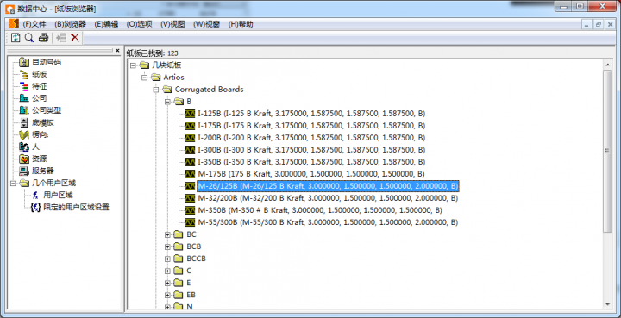Image resolution: width=621 pixels, height=318 pixels.
Task: Open the (O)选项 menu
Action: click(x=140, y=24)
